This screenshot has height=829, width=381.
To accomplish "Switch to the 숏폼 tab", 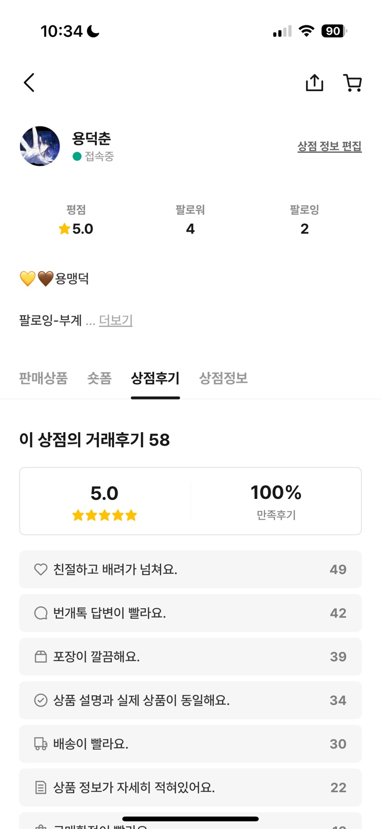I will click(x=99, y=378).
